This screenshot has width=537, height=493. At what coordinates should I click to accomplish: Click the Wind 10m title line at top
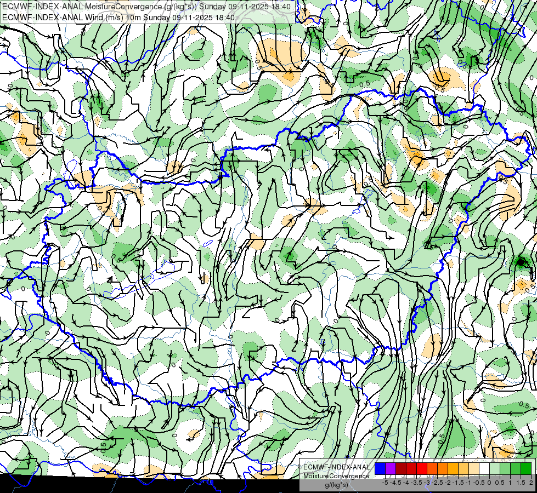(118, 18)
